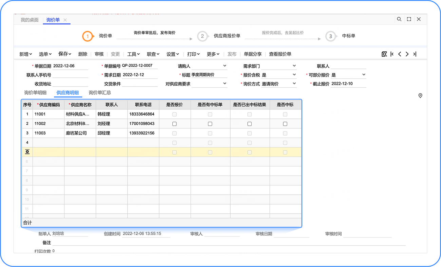Image resolution: width=441 pixels, height=267 pixels.
Task: Check 是否报价 for supplier 11002
Action: click(174, 124)
